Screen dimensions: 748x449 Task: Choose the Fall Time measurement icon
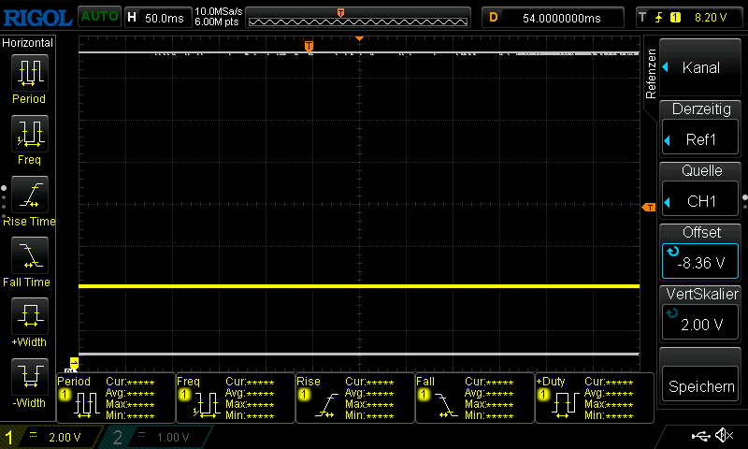tap(29, 255)
